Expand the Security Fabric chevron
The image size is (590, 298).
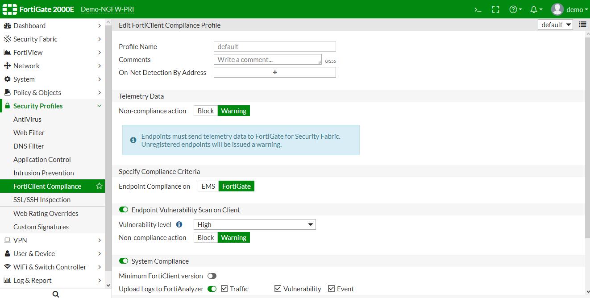pos(99,39)
